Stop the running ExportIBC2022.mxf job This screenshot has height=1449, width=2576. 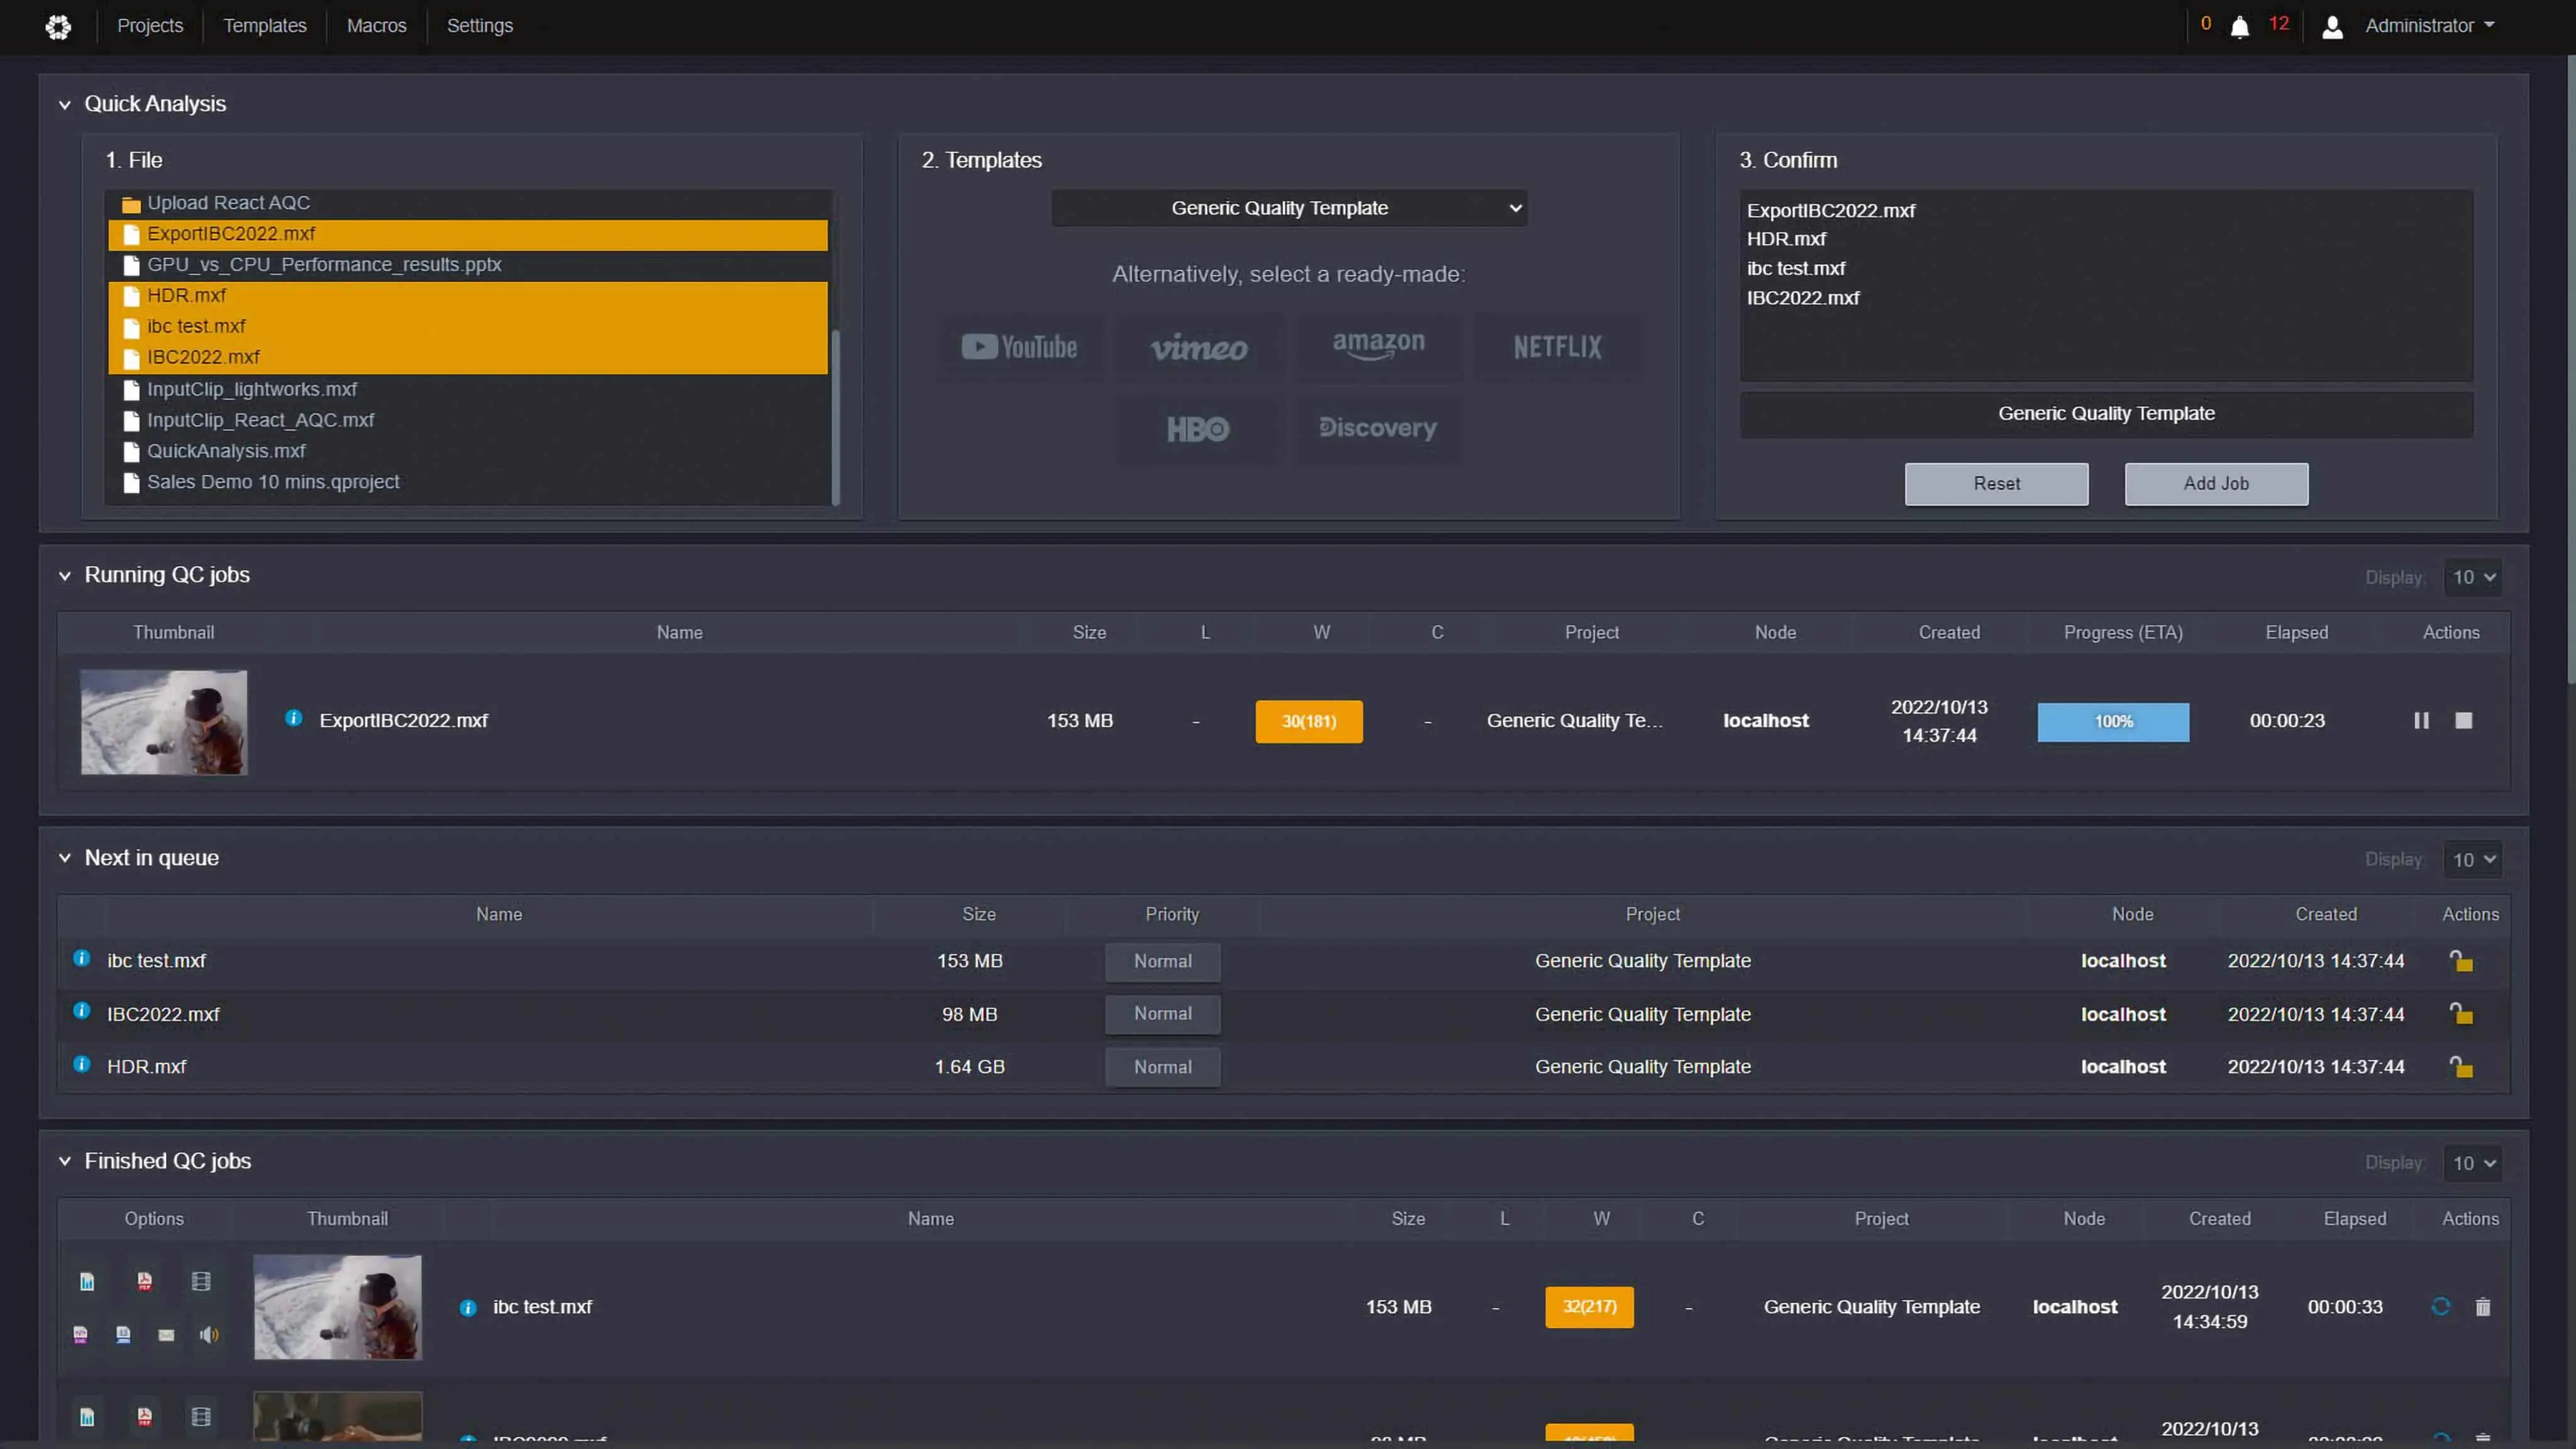pyautogui.click(x=2464, y=721)
